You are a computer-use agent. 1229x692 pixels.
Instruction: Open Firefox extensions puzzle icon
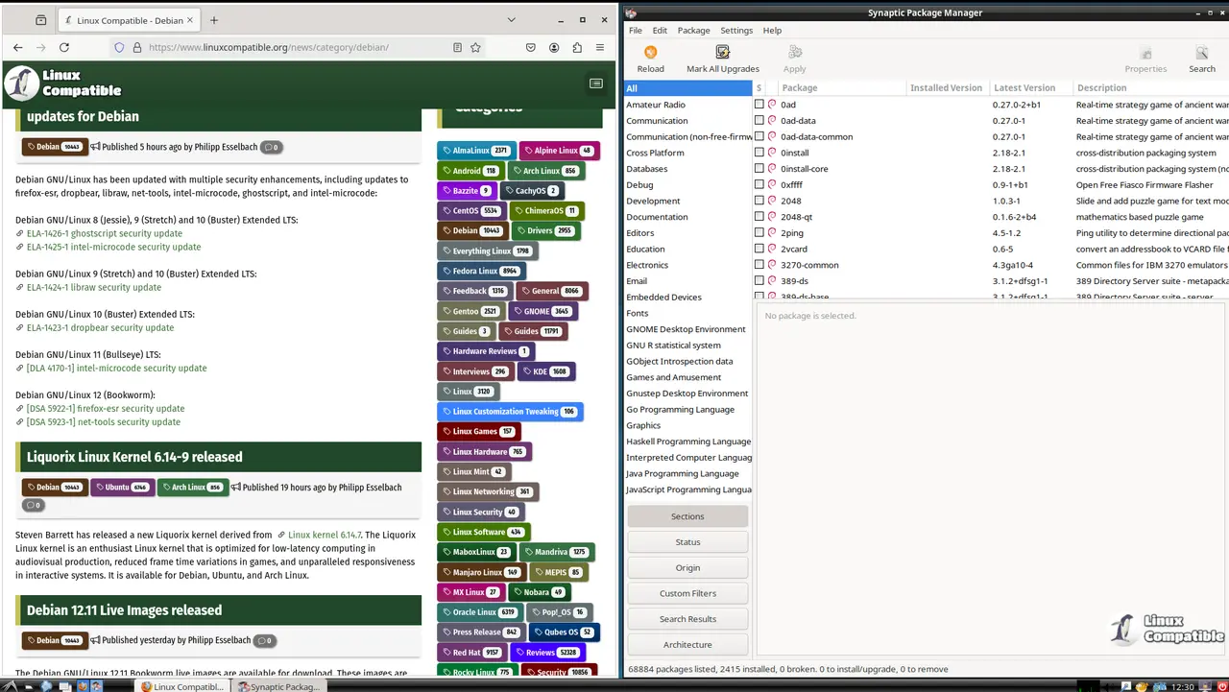point(577,47)
